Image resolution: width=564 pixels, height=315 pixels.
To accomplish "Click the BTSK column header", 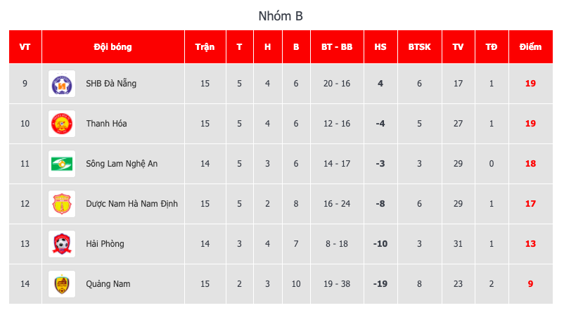I will [x=420, y=47].
